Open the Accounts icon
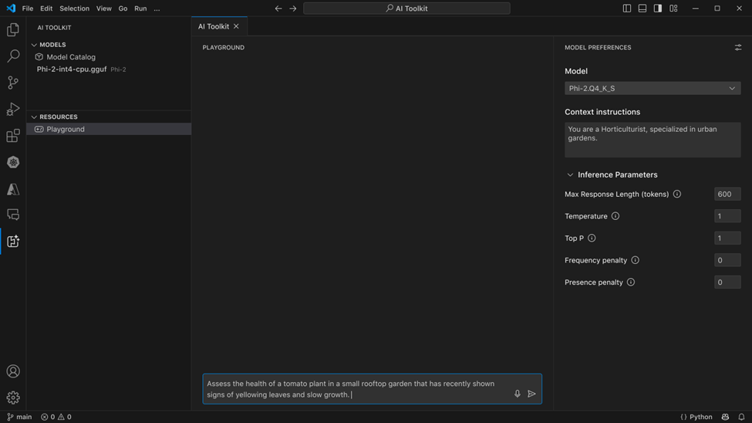This screenshot has height=423, width=752. click(x=13, y=371)
